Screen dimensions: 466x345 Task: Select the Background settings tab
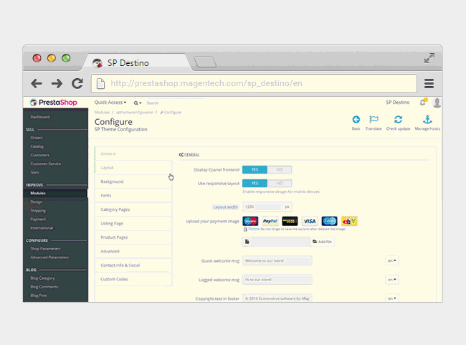pos(133,181)
